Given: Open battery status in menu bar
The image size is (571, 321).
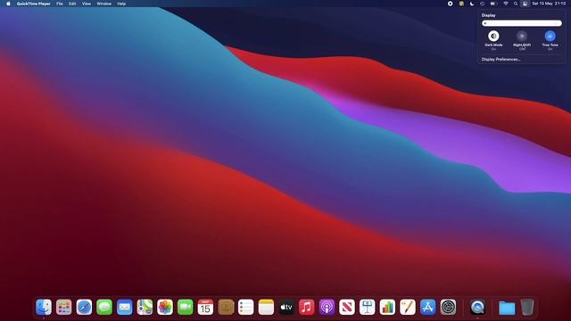Looking at the screenshot, I should [x=493, y=4].
